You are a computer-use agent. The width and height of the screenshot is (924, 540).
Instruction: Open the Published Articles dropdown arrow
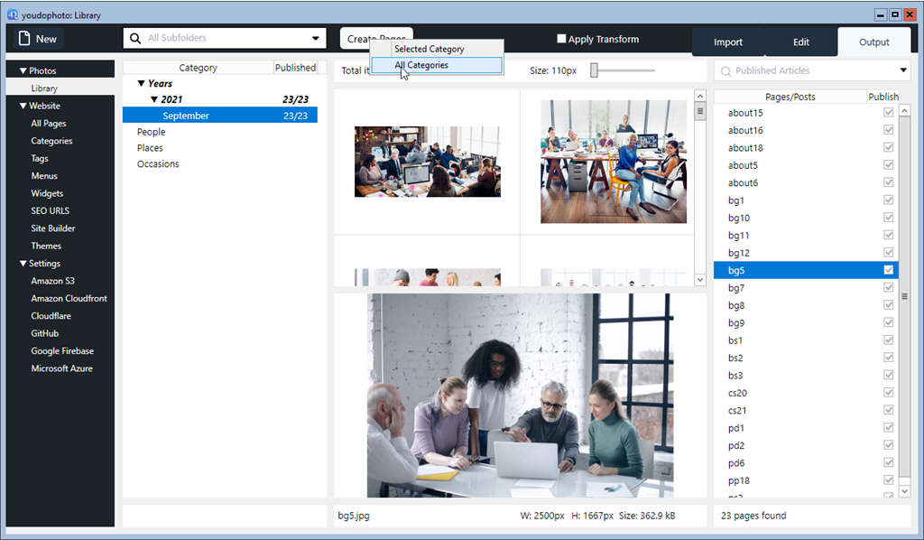(903, 70)
